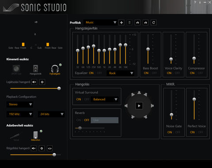Click the Voice Clarity slider knob
The image size is (212, 168).
click(171, 59)
